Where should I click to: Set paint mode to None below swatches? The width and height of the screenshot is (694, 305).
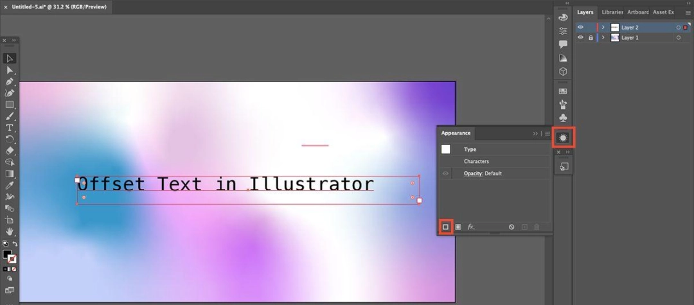coord(14,269)
